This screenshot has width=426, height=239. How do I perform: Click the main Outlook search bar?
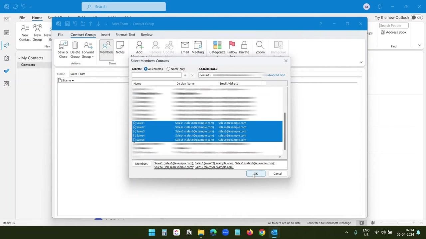(x=123, y=7)
